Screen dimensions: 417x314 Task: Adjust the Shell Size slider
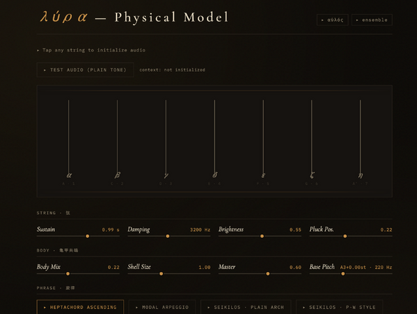click(169, 273)
